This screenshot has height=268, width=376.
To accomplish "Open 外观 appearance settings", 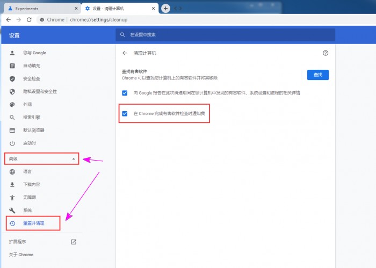I will [x=27, y=105].
